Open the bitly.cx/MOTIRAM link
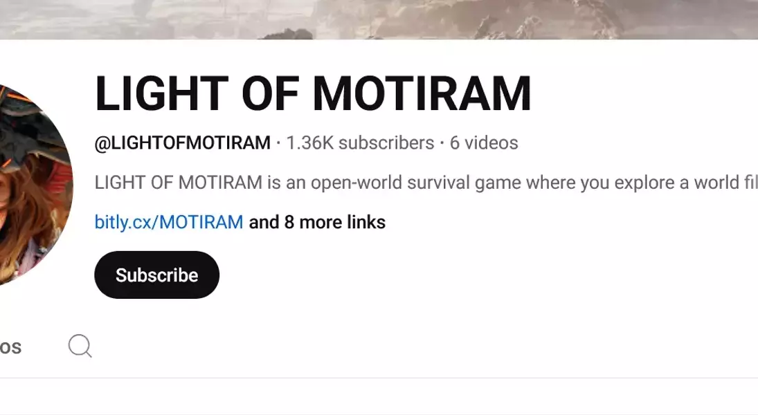Viewport: 758px width, 415px height. (x=169, y=222)
